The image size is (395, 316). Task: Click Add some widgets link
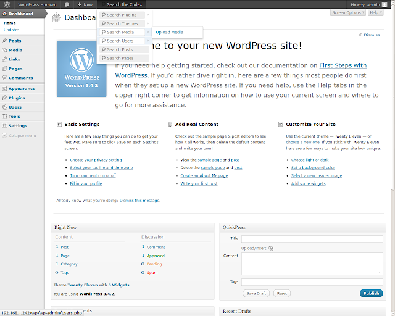[x=309, y=183]
